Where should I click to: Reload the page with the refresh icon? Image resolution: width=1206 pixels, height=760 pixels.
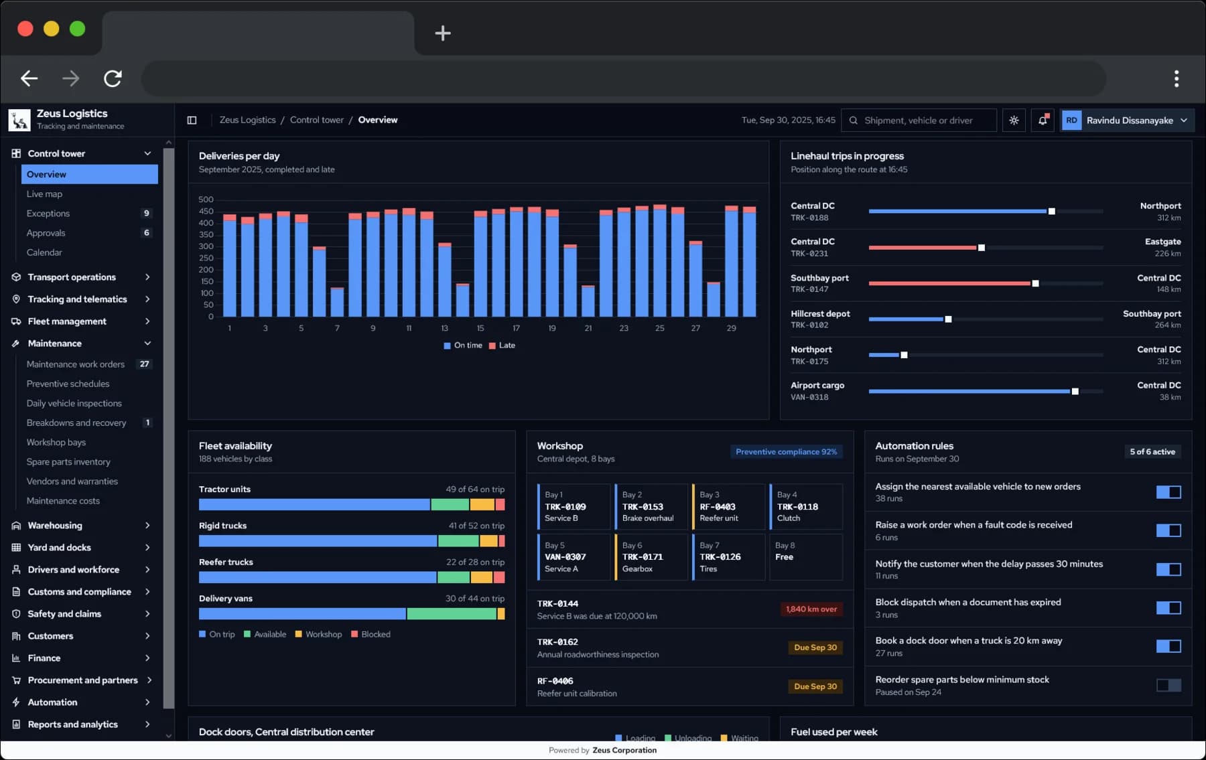[113, 78]
